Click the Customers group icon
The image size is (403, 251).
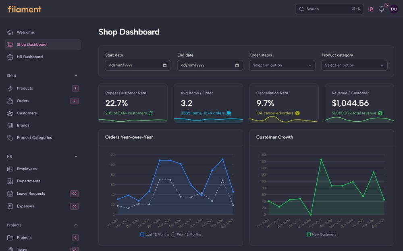pos(10,113)
